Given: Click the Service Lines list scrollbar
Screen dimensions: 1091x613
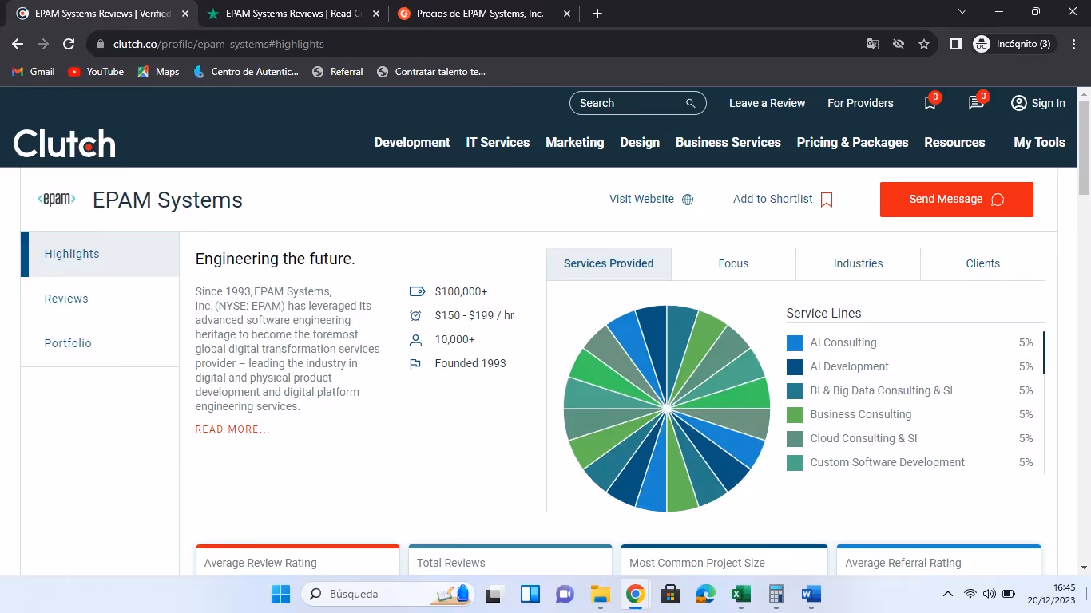Looking at the screenshot, I should [1044, 353].
